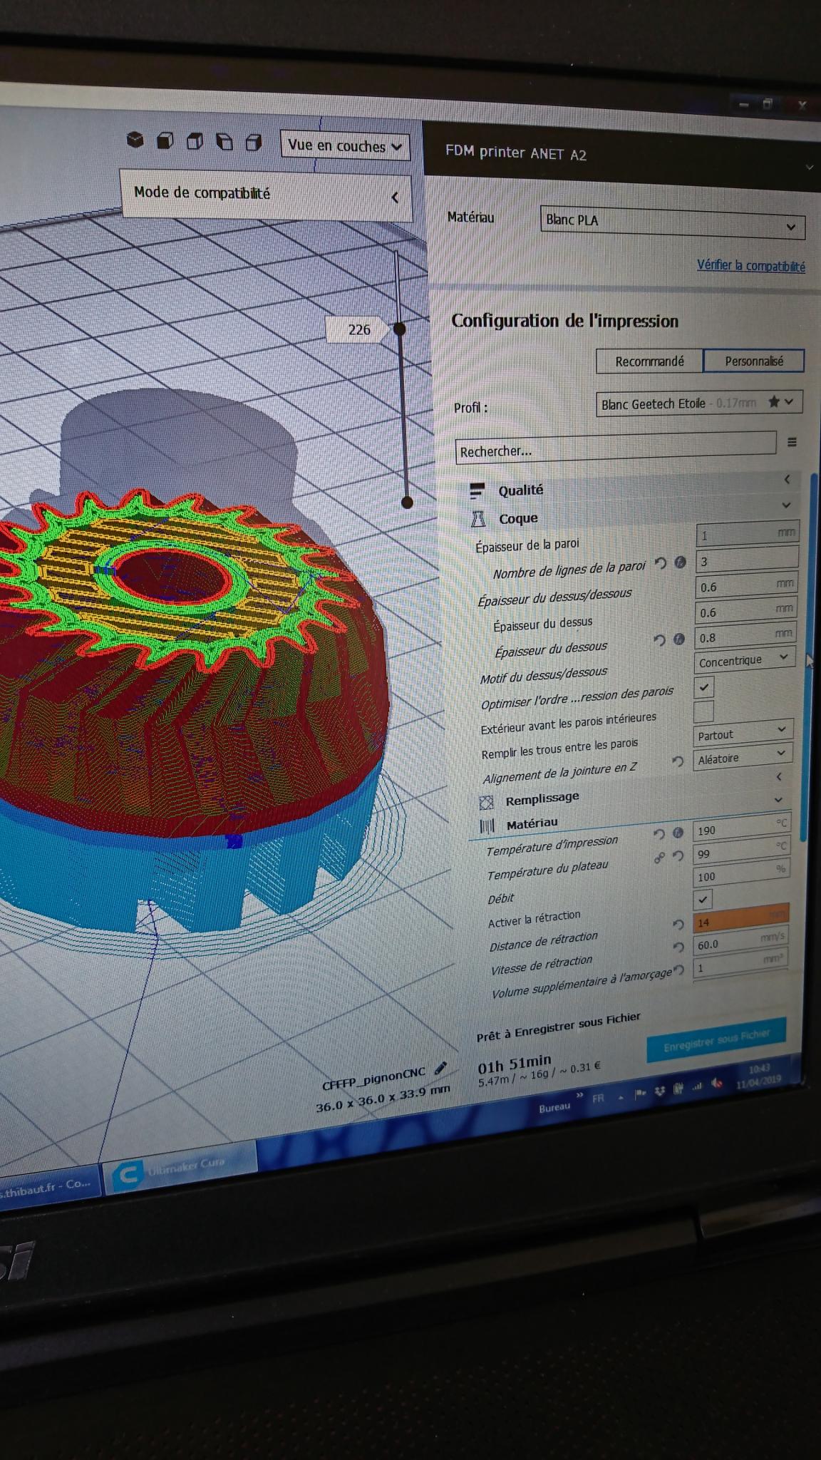Reset Température du plateau value
This screenshot has width=821, height=1460.
tap(678, 855)
